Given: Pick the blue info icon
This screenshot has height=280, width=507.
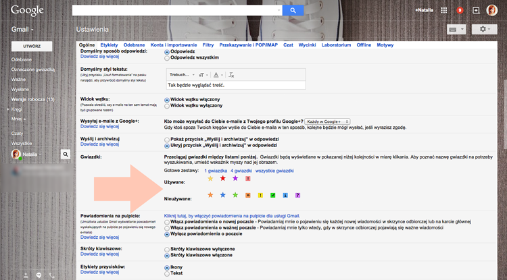Looking at the screenshot, I should 285,195.
